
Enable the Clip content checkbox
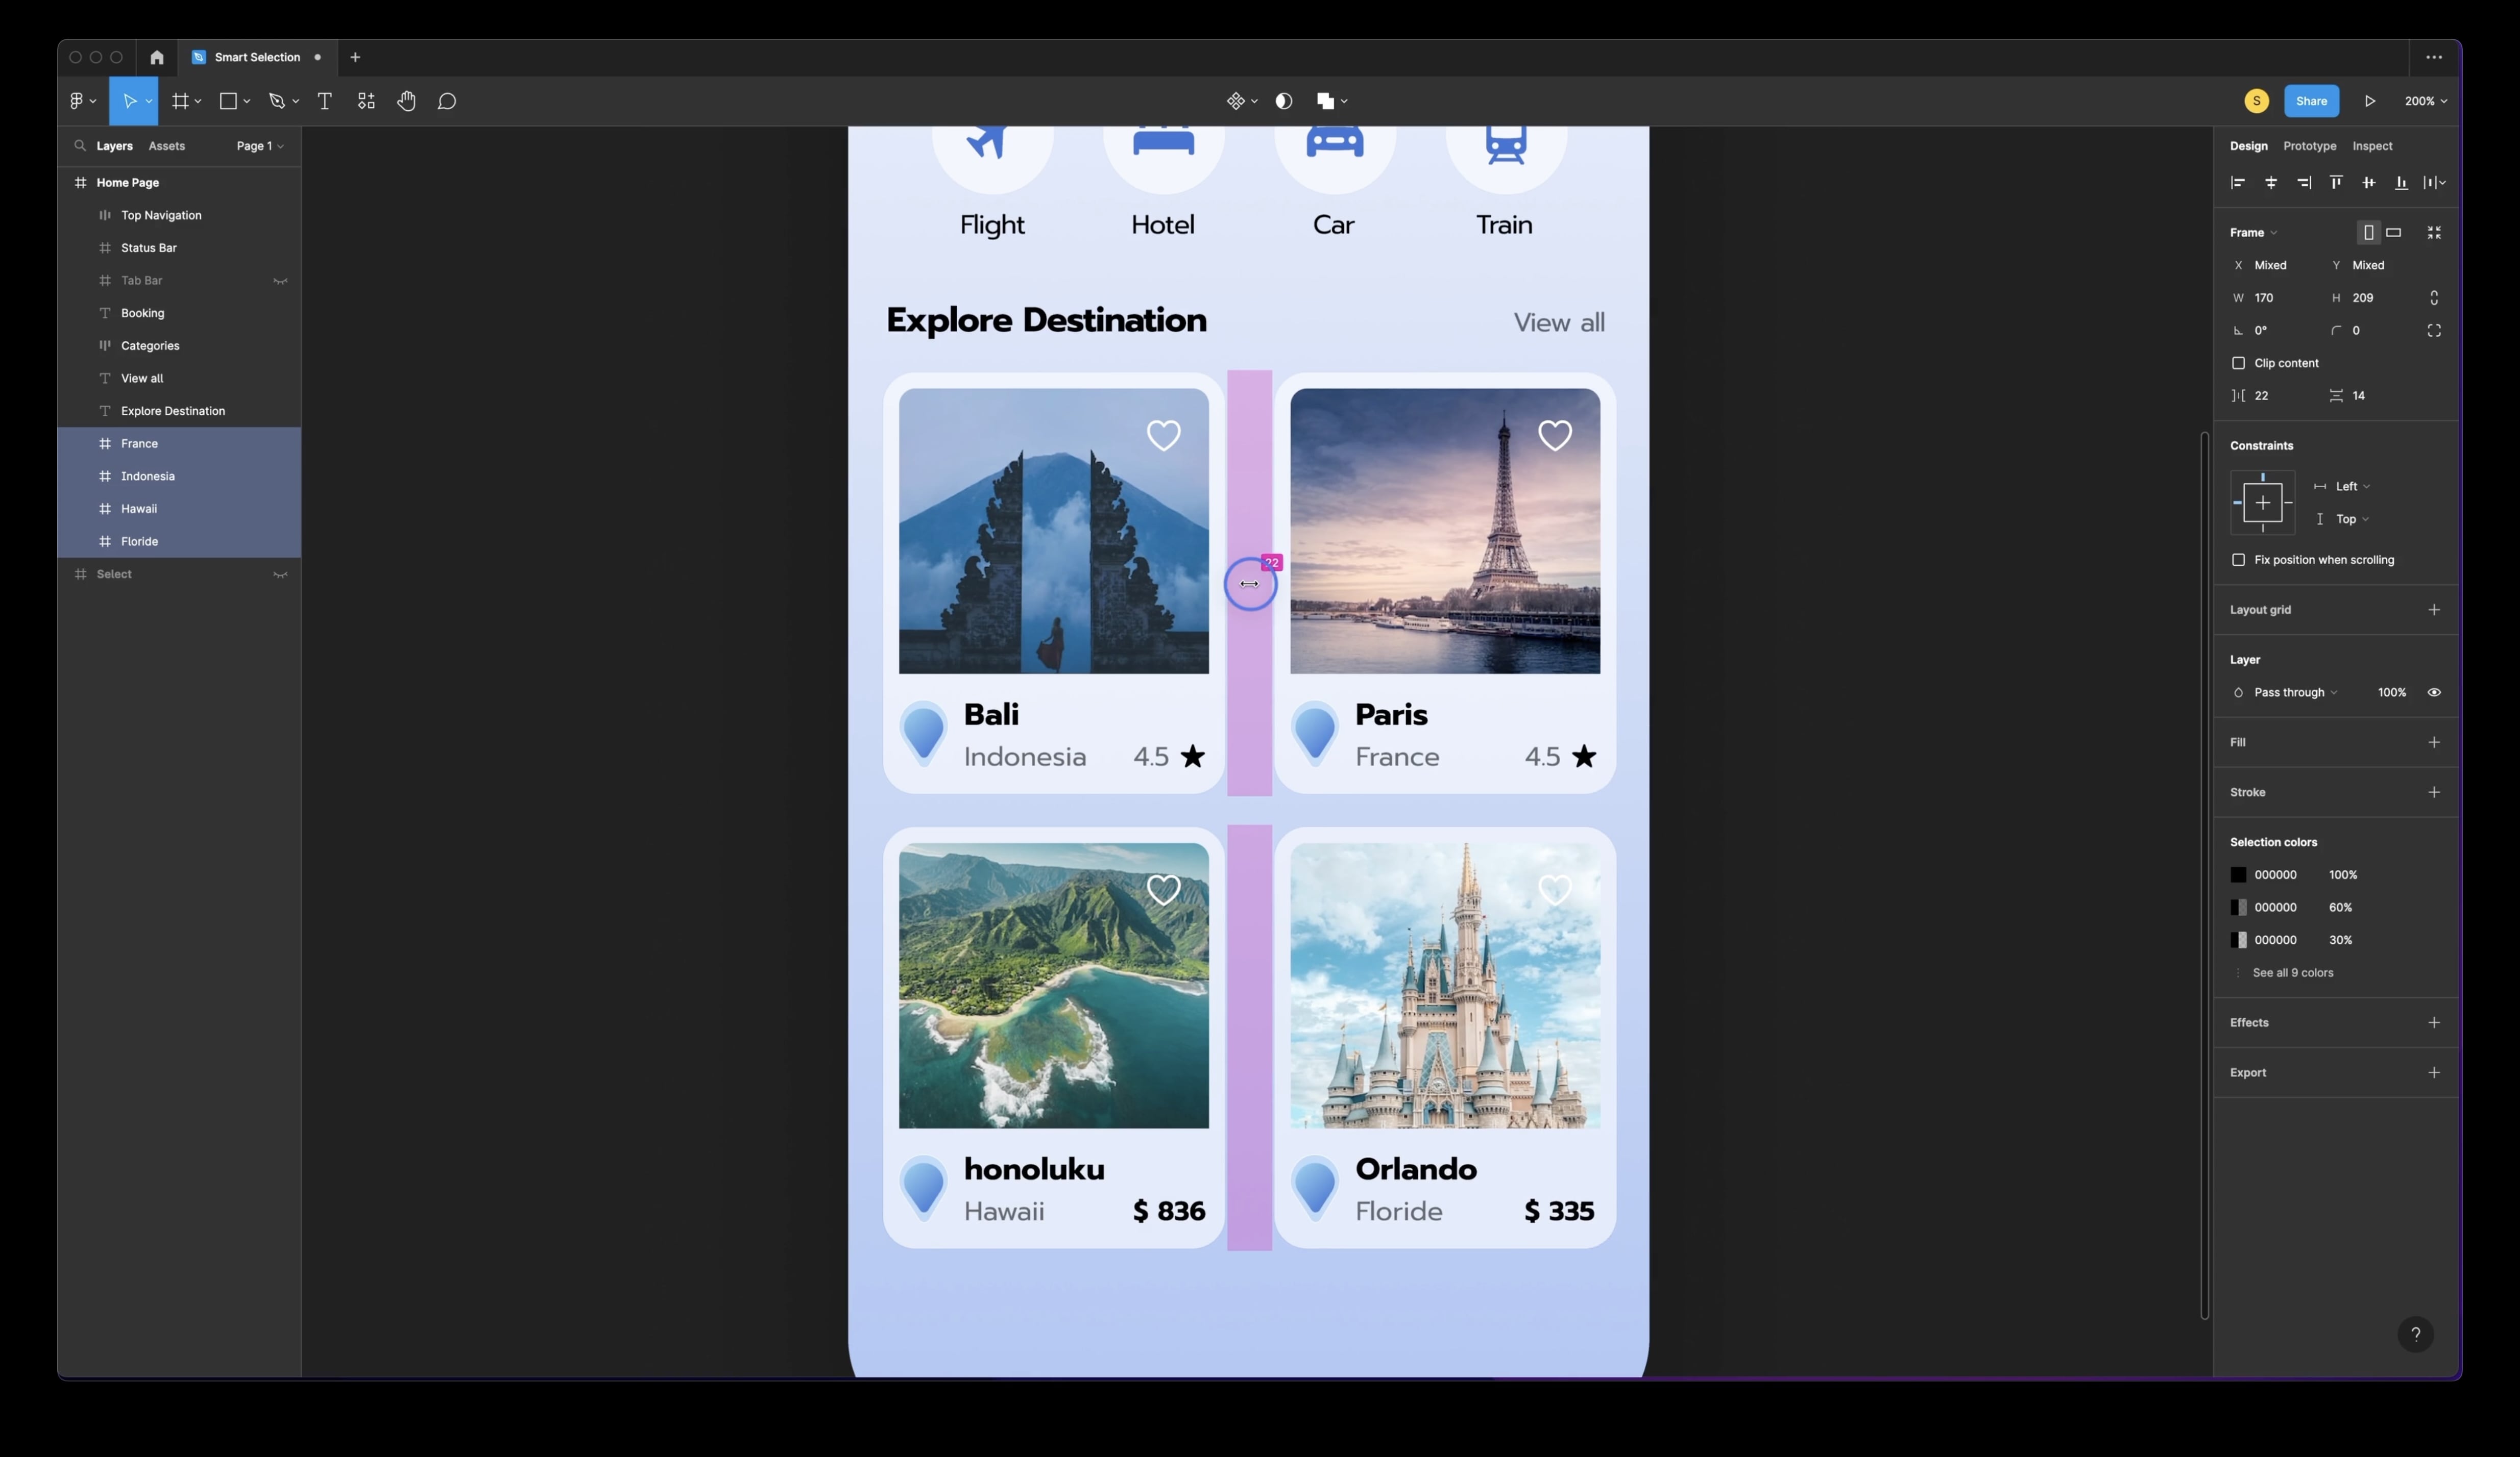2238,363
